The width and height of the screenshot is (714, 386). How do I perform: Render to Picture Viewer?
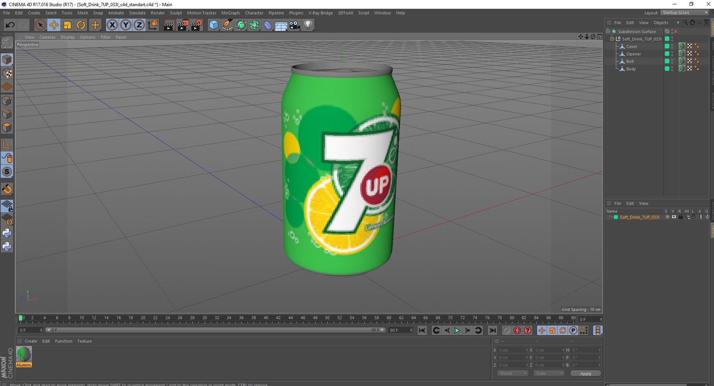183,25
